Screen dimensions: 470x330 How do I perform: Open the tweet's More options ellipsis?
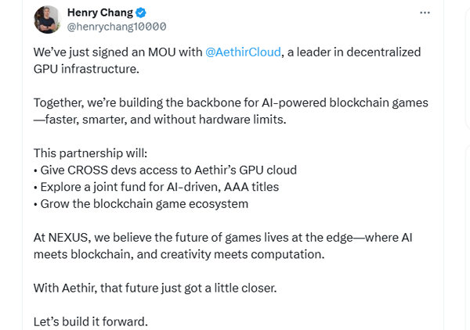pyautogui.click(x=425, y=13)
